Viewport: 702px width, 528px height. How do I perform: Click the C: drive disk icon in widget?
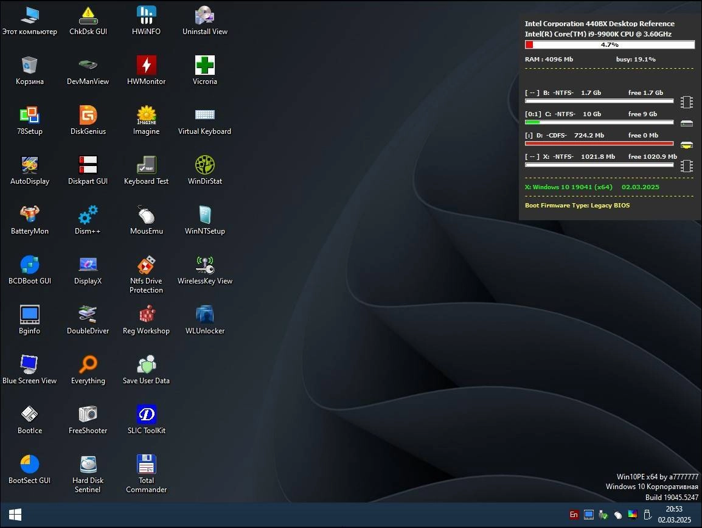(686, 123)
